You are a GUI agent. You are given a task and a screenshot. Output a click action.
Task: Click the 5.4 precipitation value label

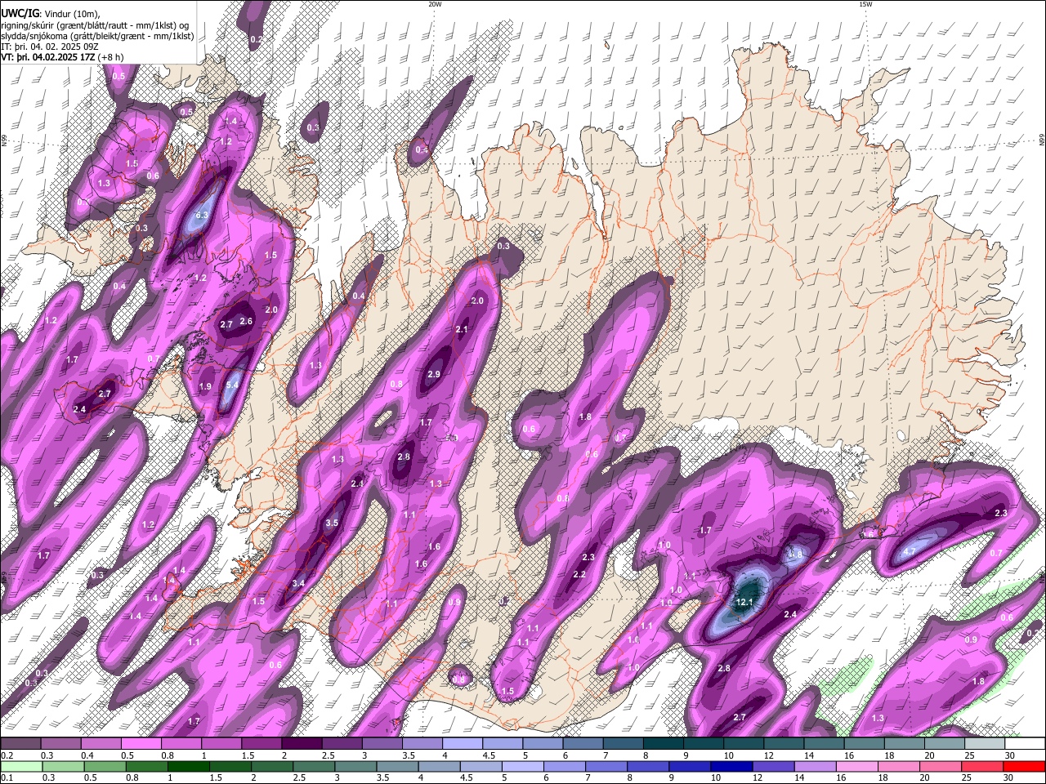point(232,385)
